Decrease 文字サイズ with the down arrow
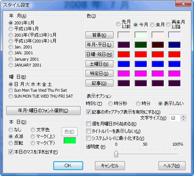Image resolution: width=194 pixels, height=176 pixels. 184,119
